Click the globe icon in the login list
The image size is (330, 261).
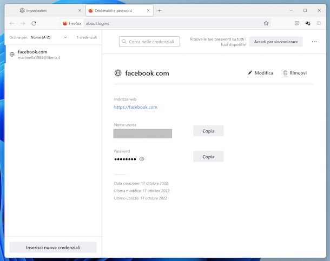pos(12,55)
